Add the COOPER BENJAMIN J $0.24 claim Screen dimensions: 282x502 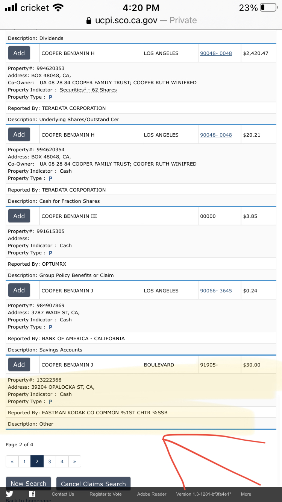coord(19,291)
